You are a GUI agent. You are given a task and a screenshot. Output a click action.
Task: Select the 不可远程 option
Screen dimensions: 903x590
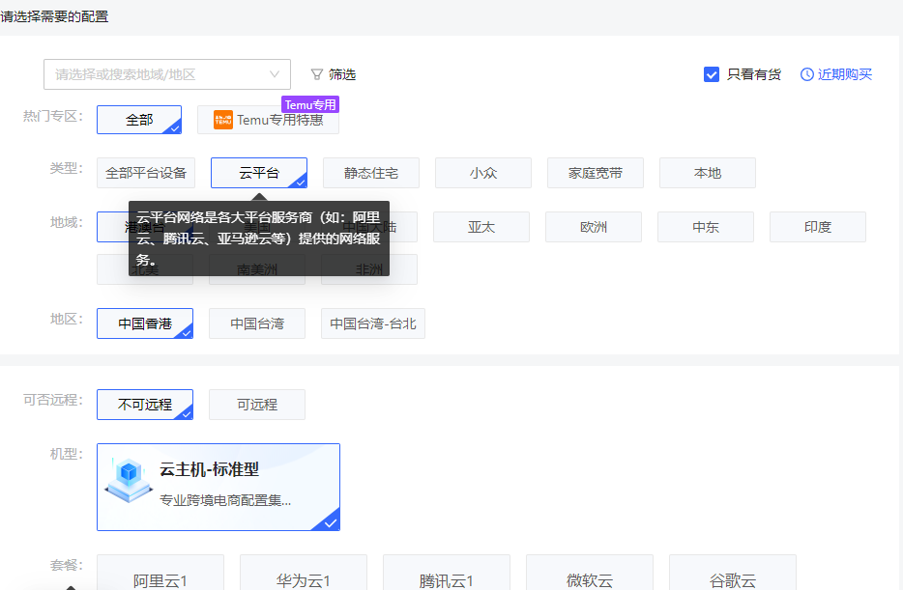point(145,405)
